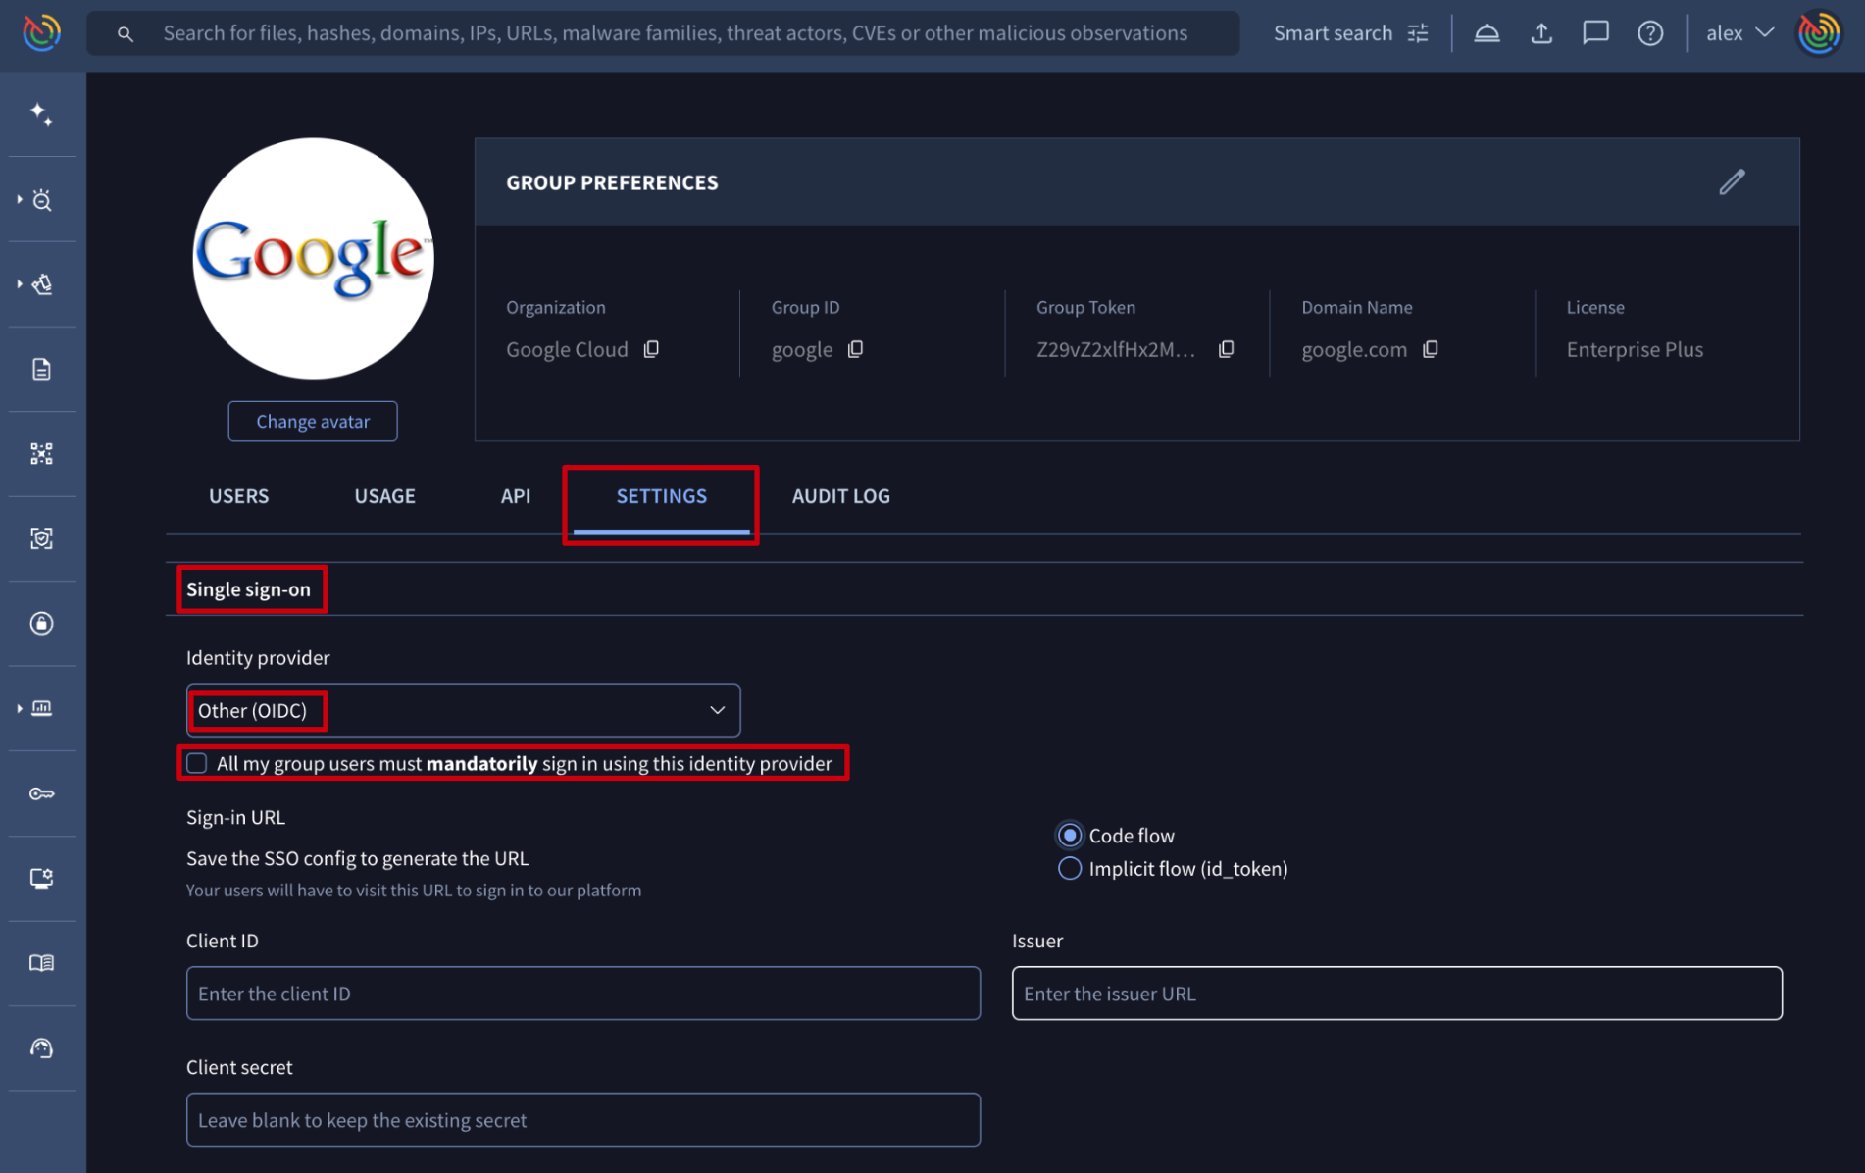The width and height of the screenshot is (1865, 1173).
Task: Click the Google Cloud organization text
Action: (x=567, y=349)
